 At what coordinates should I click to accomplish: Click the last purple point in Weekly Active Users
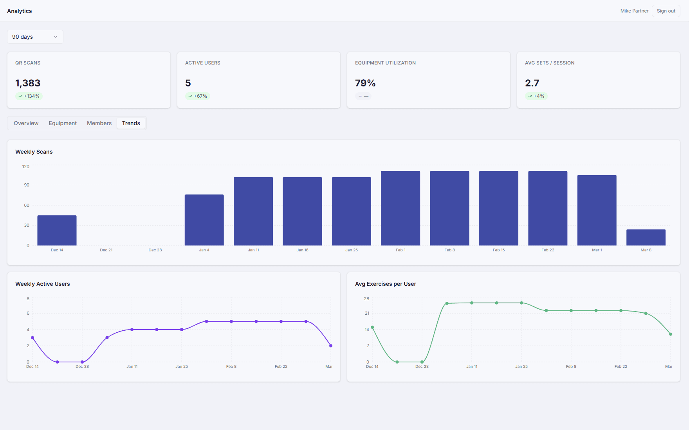click(331, 346)
